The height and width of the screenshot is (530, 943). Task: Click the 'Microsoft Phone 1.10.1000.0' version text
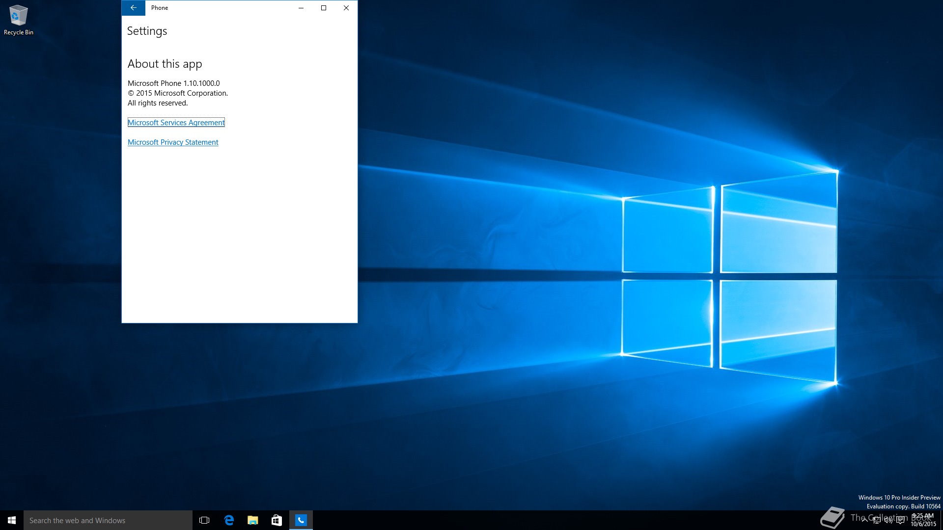pyautogui.click(x=174, y=83)
